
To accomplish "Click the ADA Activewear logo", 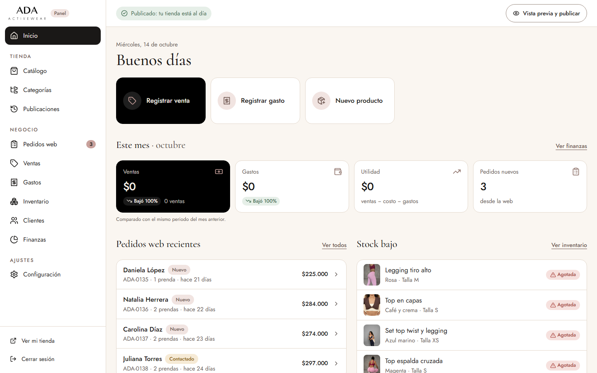I will [27, 13].
